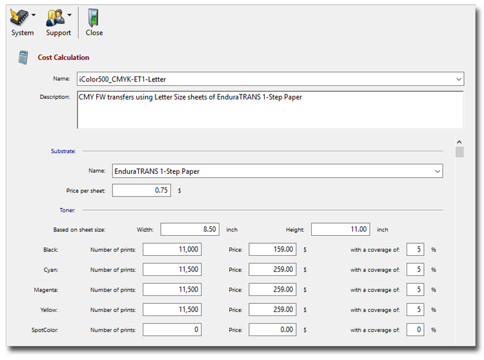Select the Magenta coverage percentage field

[416, 290]
